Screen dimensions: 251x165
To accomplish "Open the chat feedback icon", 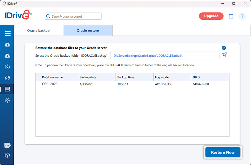I will tap(8, 145).
